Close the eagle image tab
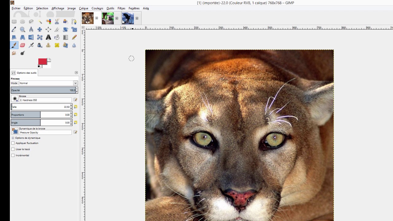 pyautogui.click(x=137, y=18)
